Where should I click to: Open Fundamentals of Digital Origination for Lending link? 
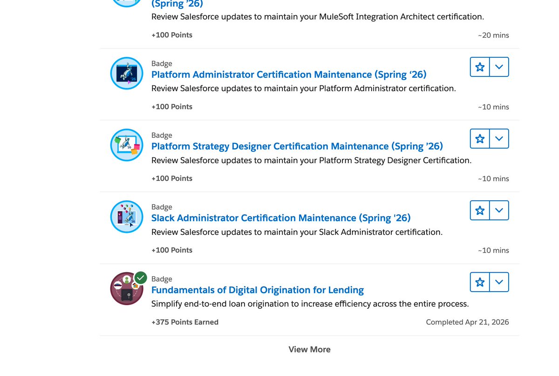coord(258,290)
